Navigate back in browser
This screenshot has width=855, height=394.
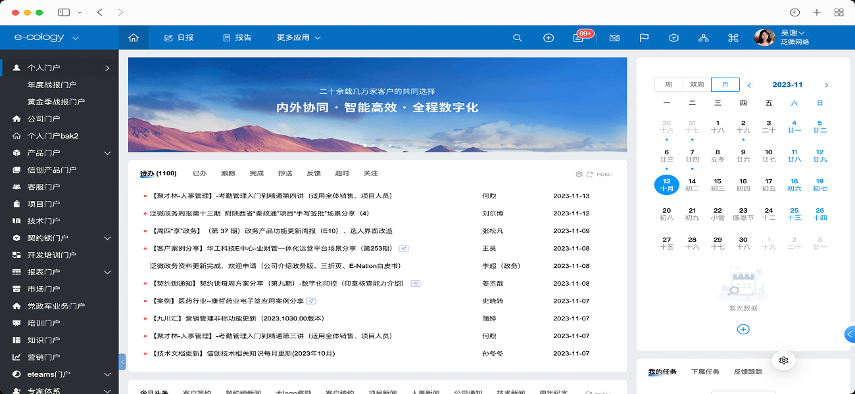pos(99,12)
